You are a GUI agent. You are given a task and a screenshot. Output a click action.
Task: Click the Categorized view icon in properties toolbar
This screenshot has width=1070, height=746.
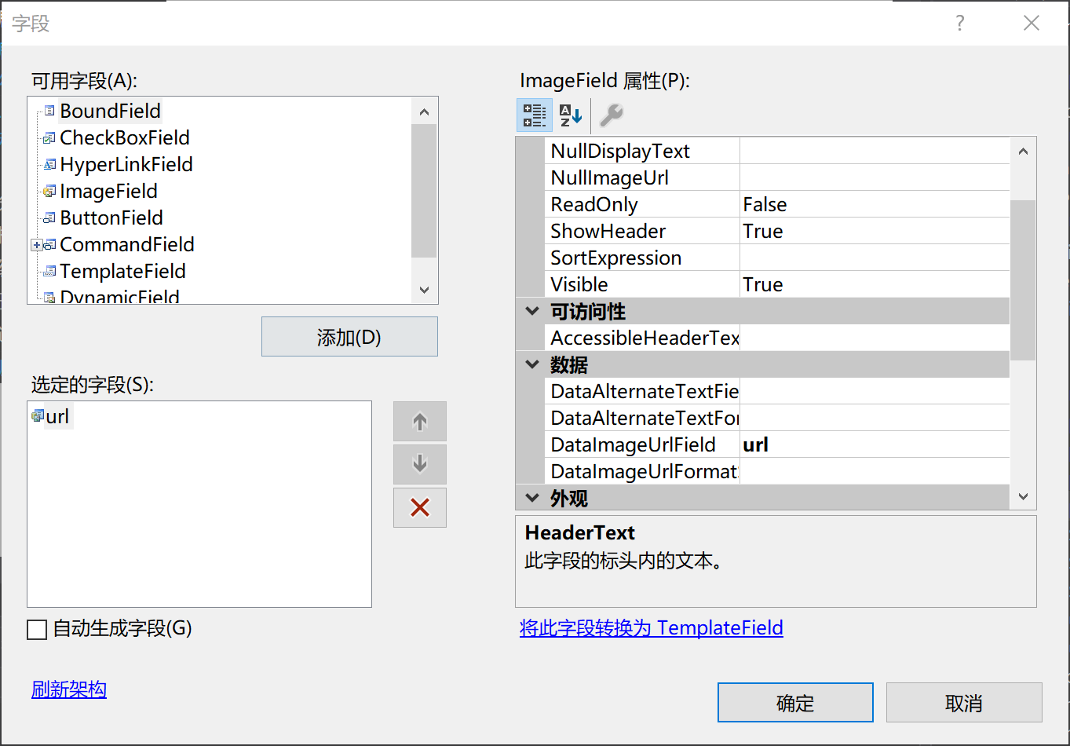[535, 115]
